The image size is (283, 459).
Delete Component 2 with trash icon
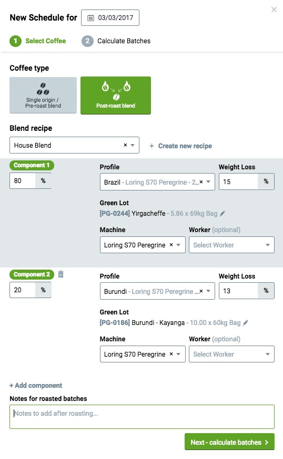[x=60, y=274]
